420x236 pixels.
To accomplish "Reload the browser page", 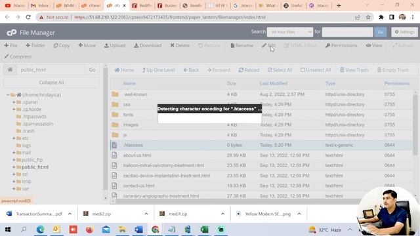I will [28, 17].
